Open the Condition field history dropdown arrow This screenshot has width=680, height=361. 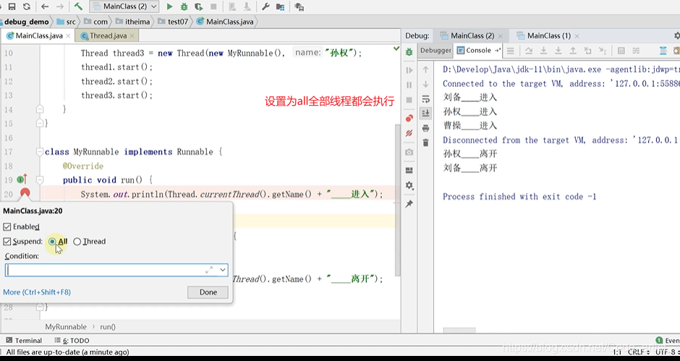click(x=223, y=270)
